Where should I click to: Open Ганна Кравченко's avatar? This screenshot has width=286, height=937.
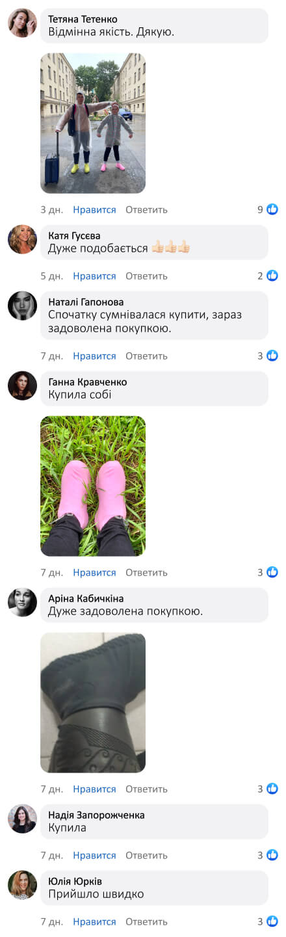pyautogui.click(x=22, y=386)
